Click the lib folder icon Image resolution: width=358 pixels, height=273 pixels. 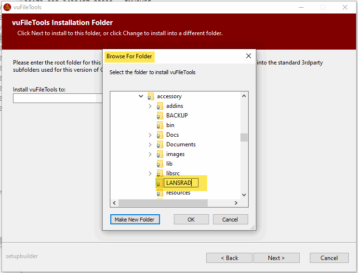160,164
